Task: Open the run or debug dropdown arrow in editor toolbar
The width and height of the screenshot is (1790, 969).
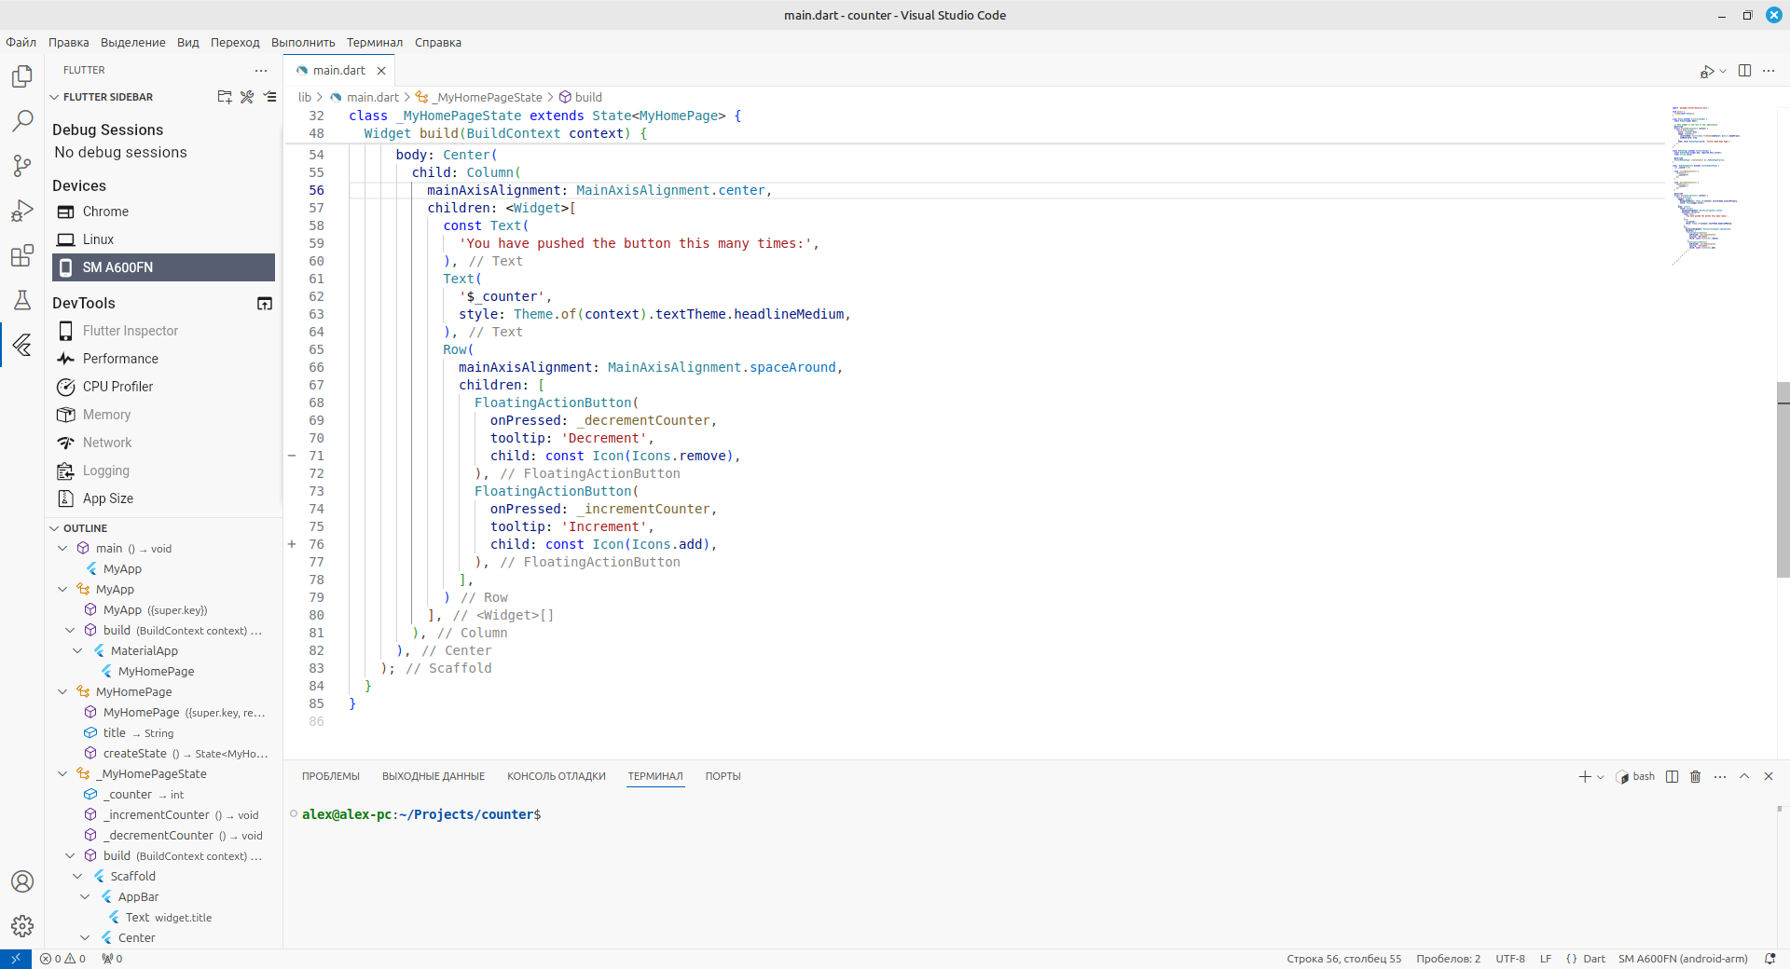Action: pyautogui.click(x=1723, y=71)
